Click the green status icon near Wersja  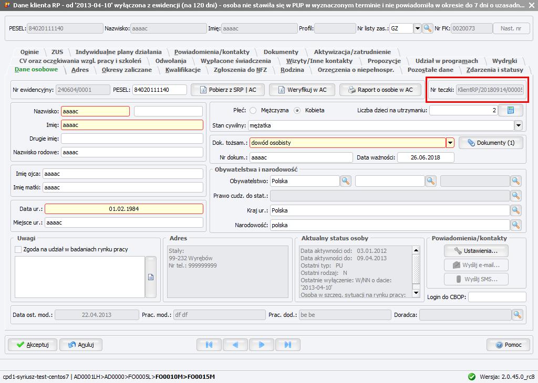[x=472, y=377]
